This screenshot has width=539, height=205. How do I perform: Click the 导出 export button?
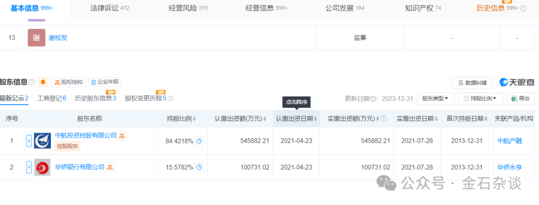pos(521,99)
